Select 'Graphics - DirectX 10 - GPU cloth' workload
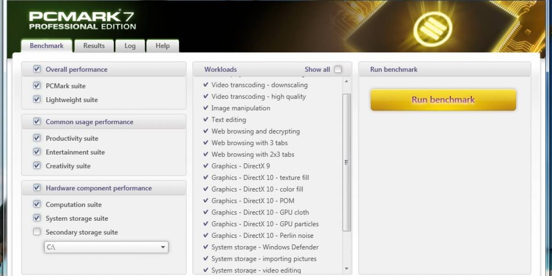The image size is (552, 276). (260, 213)
